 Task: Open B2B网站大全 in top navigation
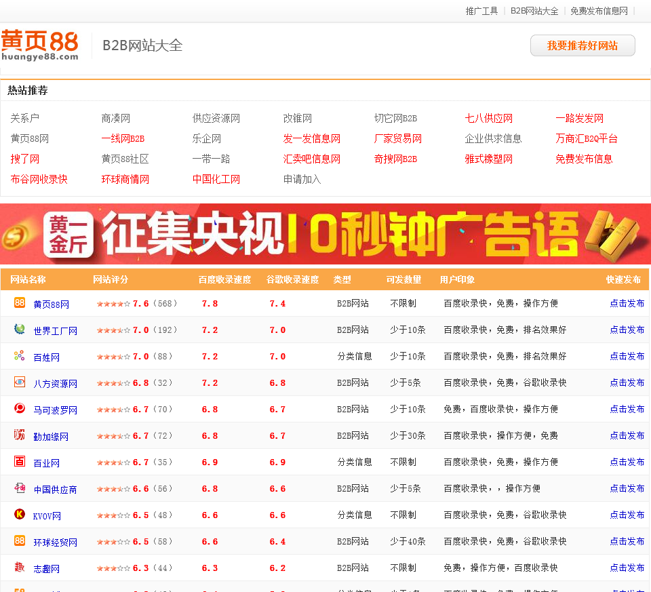534,11
